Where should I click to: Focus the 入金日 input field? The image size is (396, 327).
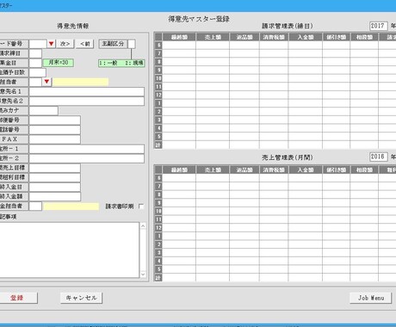point(55,187)
